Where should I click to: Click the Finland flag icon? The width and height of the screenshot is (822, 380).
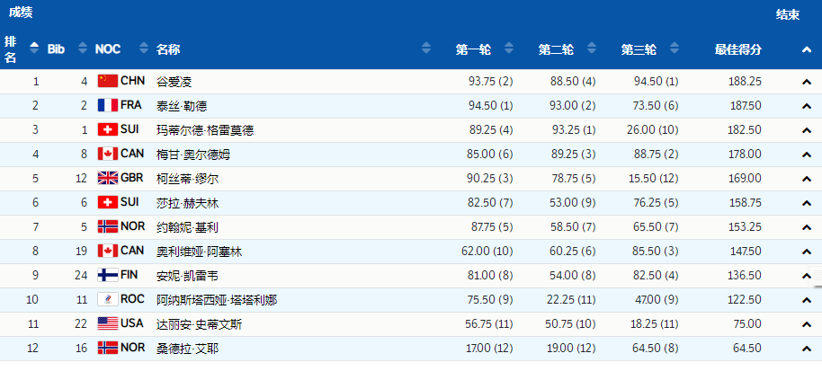[x=107, y=275]
